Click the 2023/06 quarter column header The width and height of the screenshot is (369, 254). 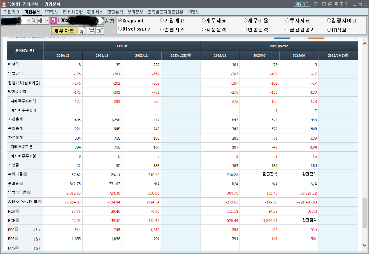299,55
